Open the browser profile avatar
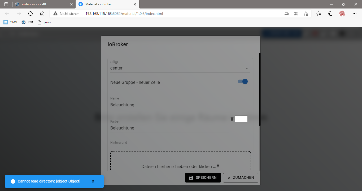The width and height of the screenshot is (362, 191). click(342, 14)
